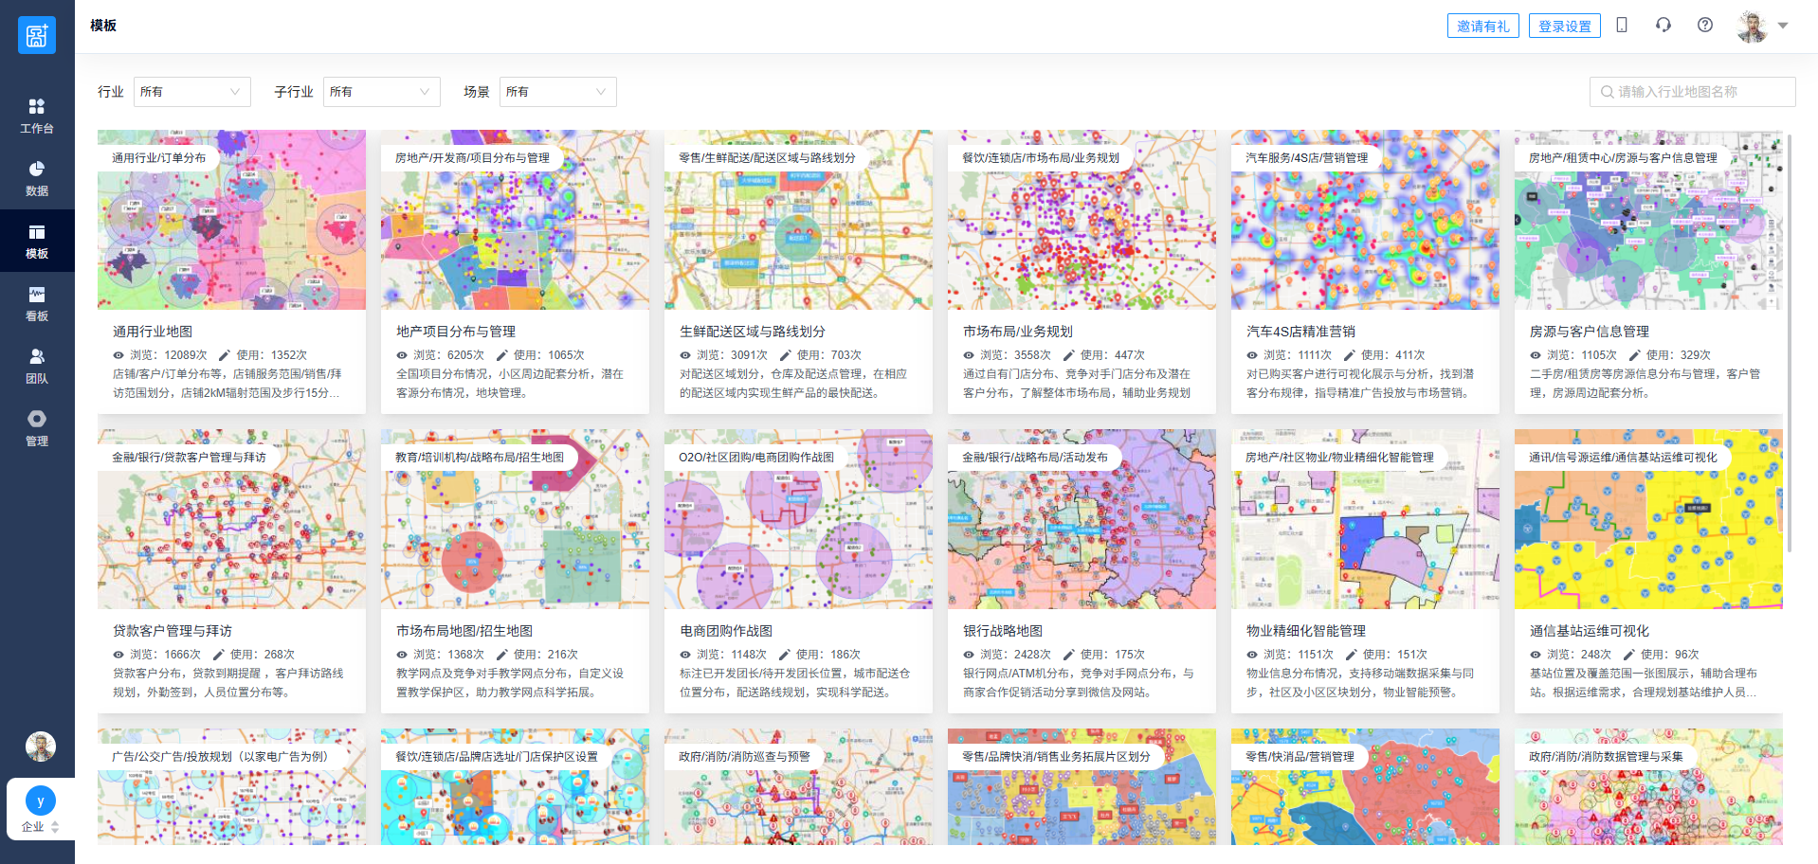Screen dimensions: 1818x864
Task: Click the 登录设置 login settings button
Action: (1564, 27)
